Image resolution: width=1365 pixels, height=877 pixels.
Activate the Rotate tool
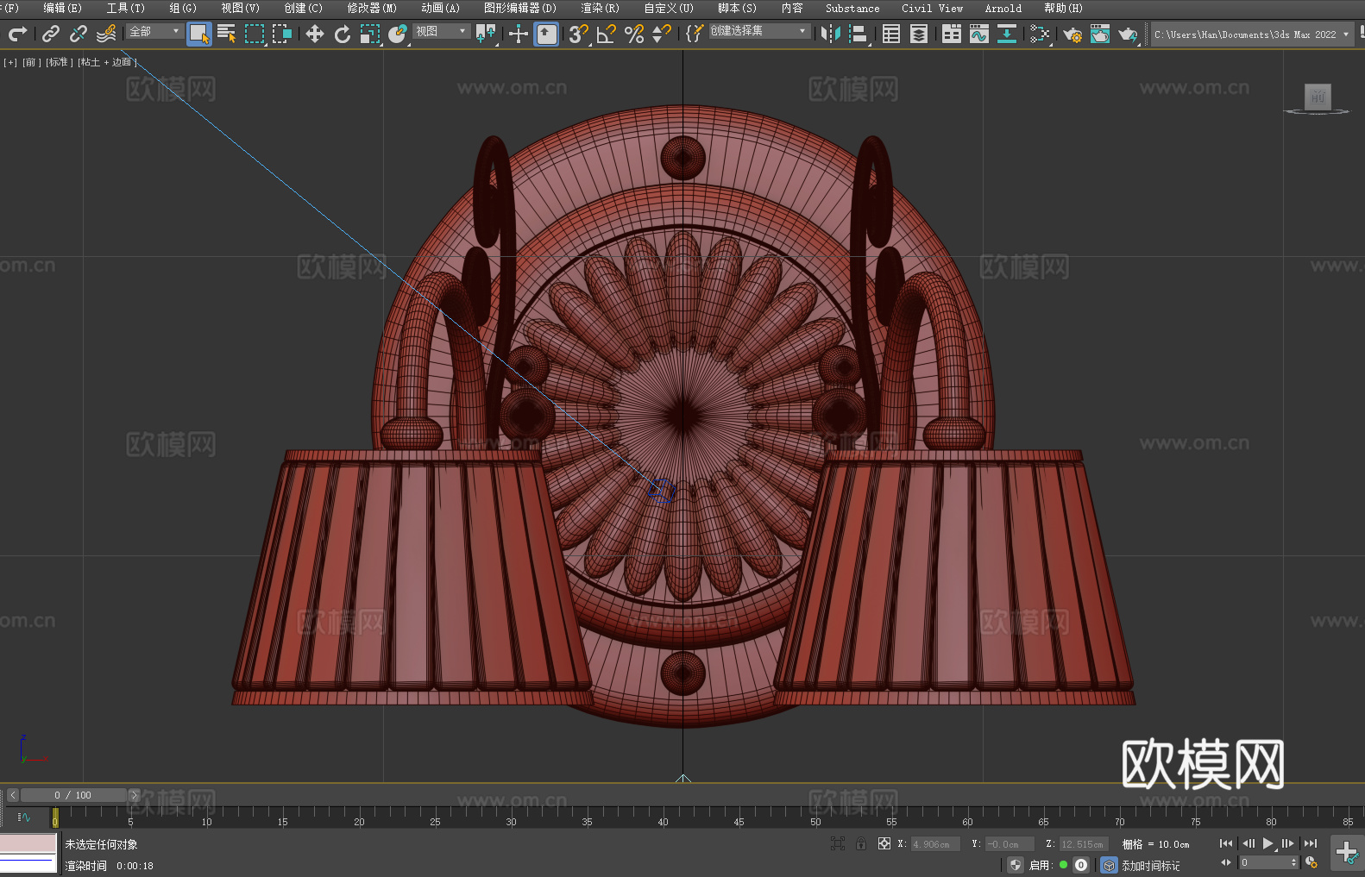click(x=343, y=34)
